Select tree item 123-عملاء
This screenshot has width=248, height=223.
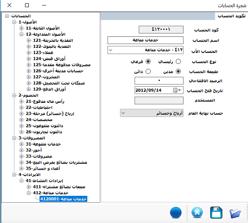point(43,52)
